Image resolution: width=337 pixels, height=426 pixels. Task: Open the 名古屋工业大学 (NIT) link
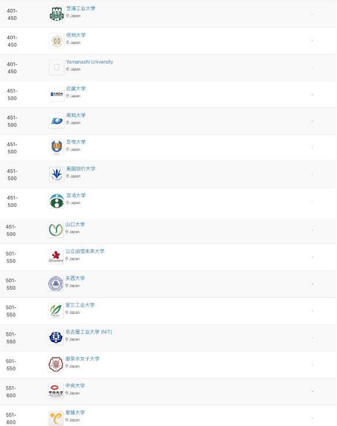pyautogui.click(x=89, y=332)
